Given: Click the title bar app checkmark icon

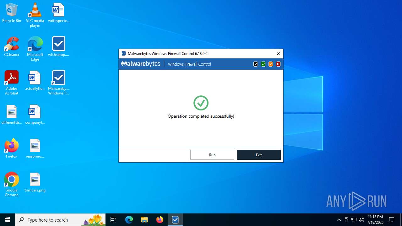Looking at the screenshot, I should (124, 53).
